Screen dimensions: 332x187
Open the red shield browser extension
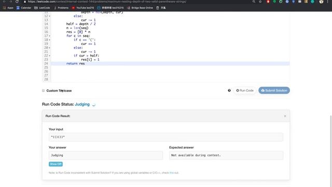pos(268,2)
